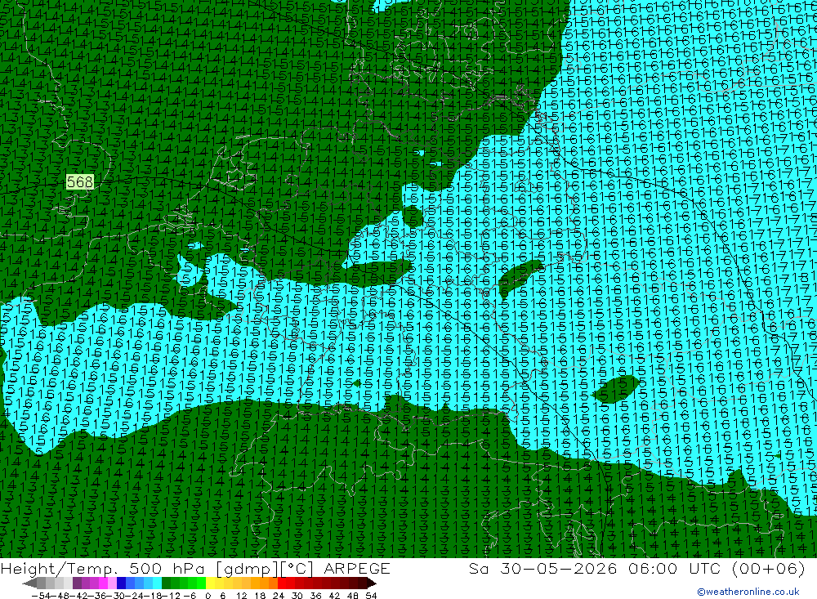Click the '54' legend label at scale end
This screenshot has width=817, height=599.
click(x=371, y=596)
